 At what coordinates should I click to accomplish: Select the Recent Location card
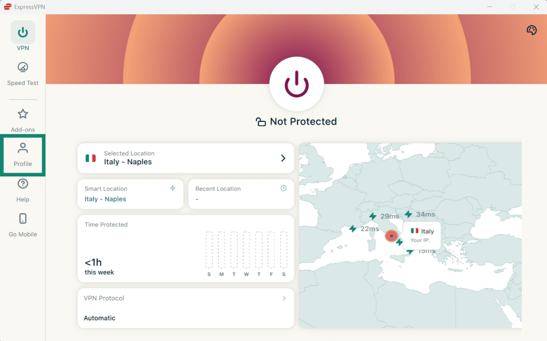pyautogui.click(x=241, y=194)
